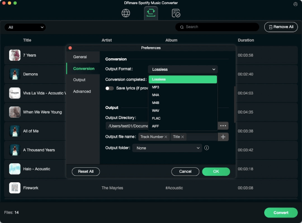This screenshot has width=302, height=223.
Task: Click the Reset All button
Action: pos(86,172)
